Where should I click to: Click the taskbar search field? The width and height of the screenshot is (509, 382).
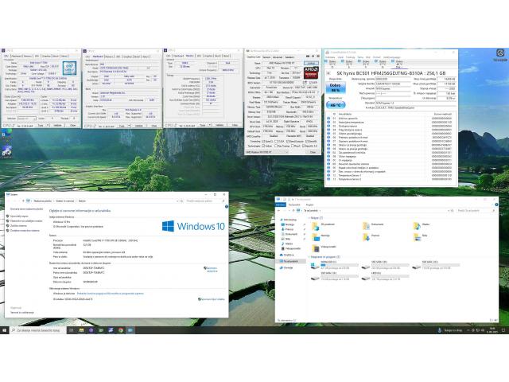[x=38, y=330]
